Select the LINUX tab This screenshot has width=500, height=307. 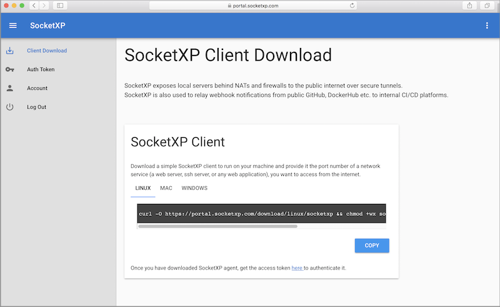tap(143, 188)
